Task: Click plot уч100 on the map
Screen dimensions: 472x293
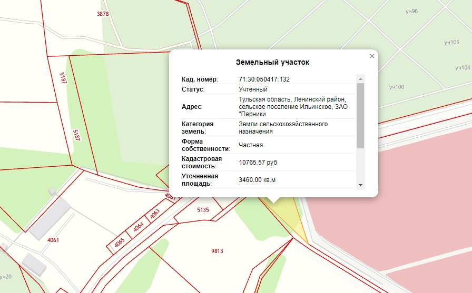Action: coord(397,87)
